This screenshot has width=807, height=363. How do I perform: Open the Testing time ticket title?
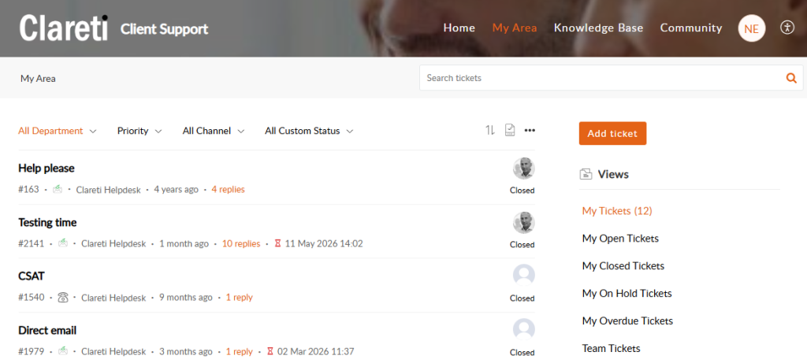pyautogui.click(x=47, y=222)
